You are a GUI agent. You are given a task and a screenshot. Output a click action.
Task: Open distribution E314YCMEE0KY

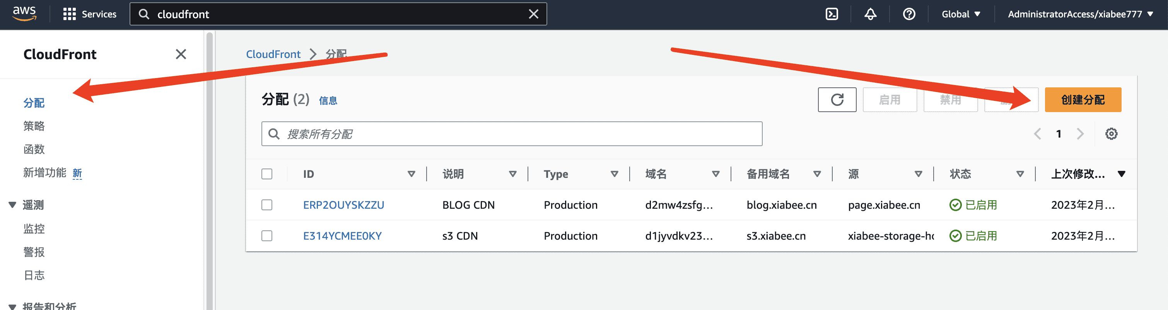(x=342, y=236)
